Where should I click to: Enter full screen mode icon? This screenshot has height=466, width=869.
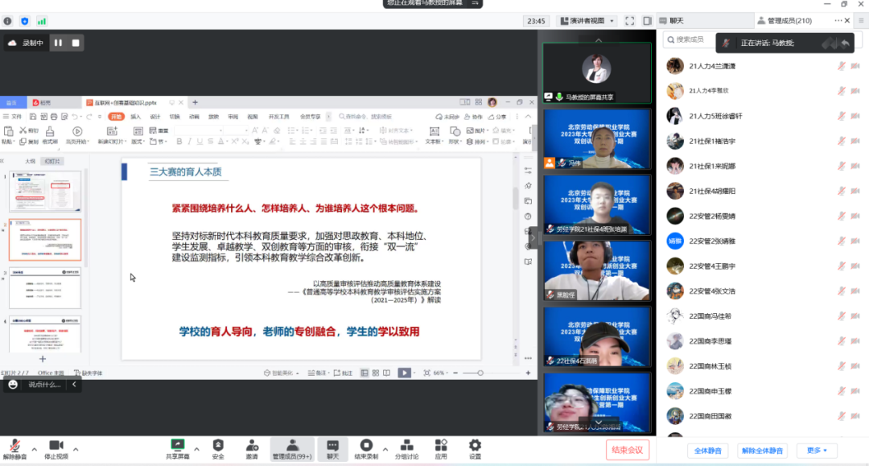(x=628, y=21)
